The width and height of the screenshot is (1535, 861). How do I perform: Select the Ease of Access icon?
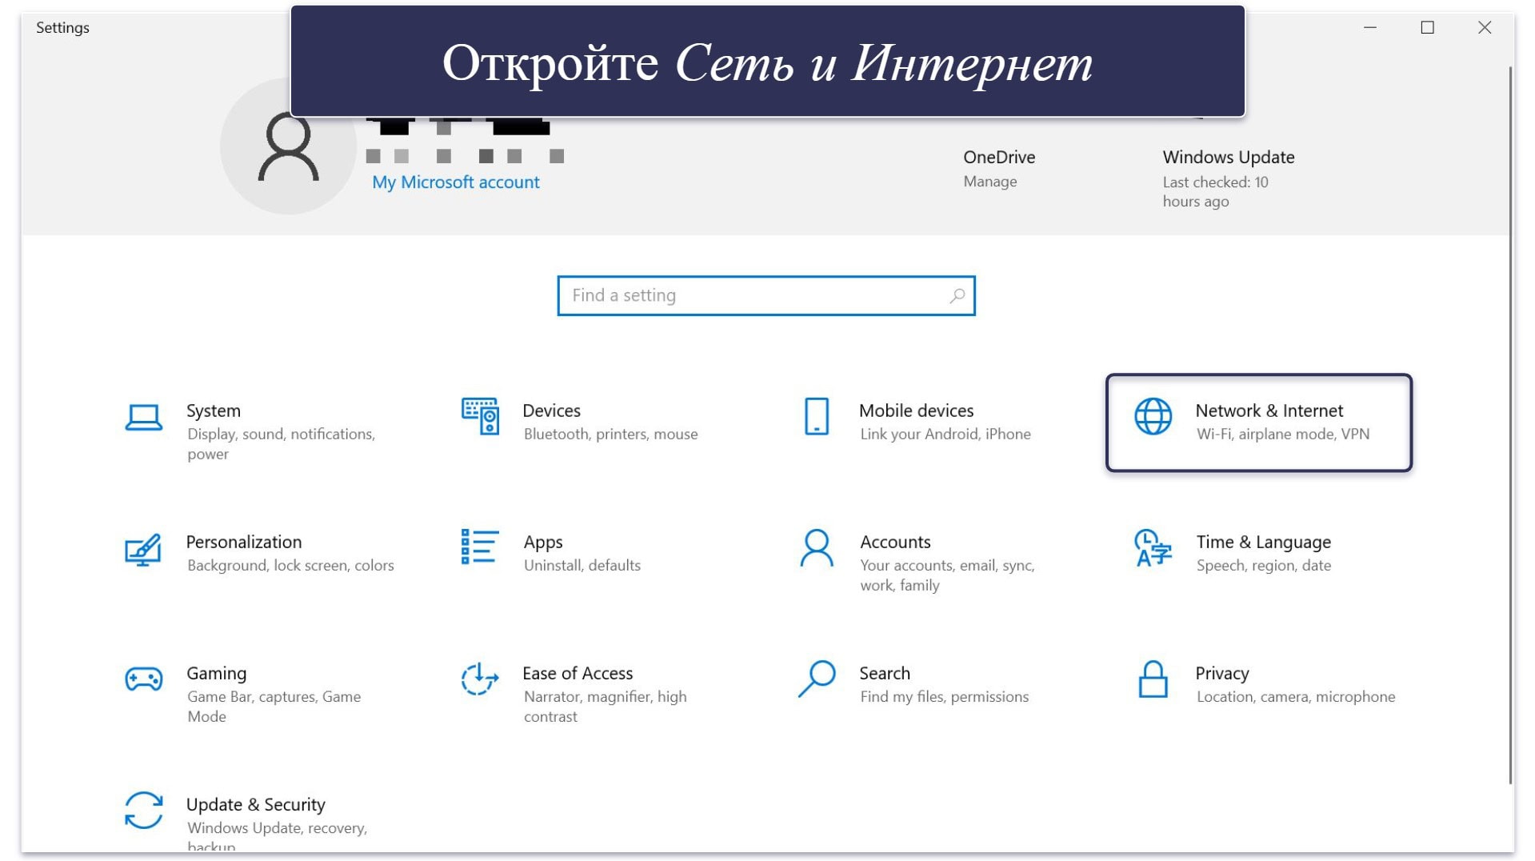point(479,679)
